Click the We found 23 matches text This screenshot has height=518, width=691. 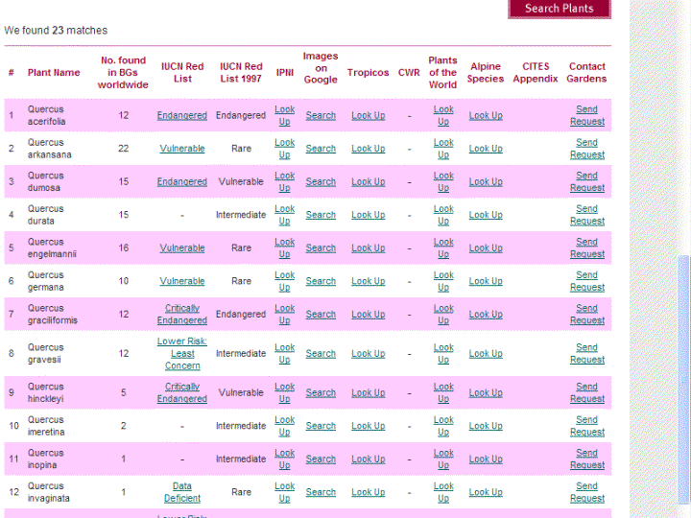(x=56, y=31)
